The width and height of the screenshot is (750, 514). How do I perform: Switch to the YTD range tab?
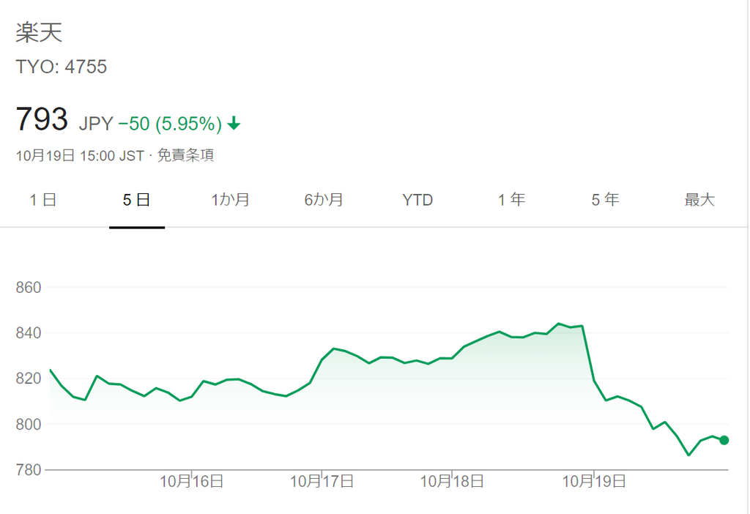tap(417, 200)
